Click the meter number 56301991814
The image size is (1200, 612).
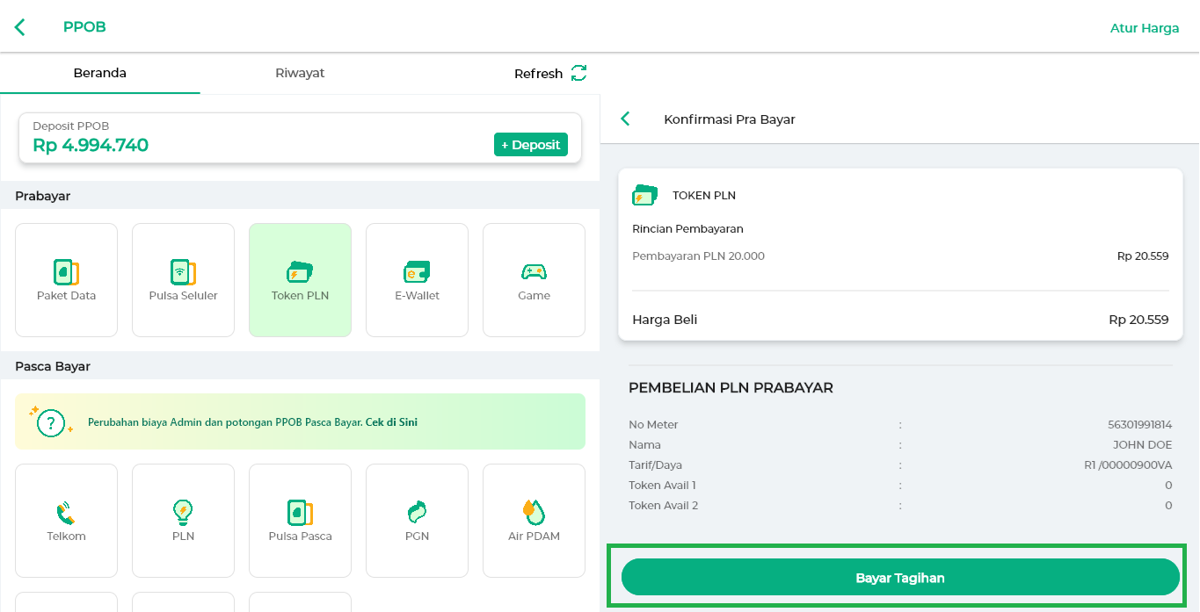tap(1140, 425)
